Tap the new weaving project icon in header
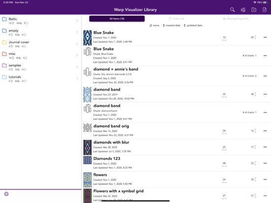Screen dimensions: 271x203 coord(243,10)
